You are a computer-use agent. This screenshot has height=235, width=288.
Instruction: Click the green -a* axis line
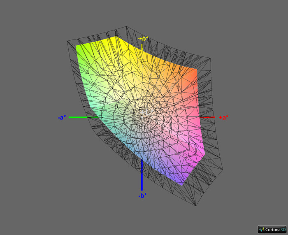84,117
